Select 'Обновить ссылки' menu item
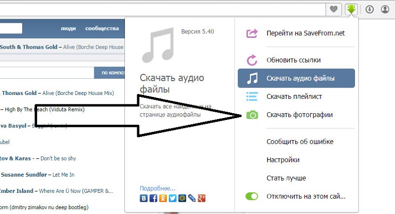Screen dimensions: 395x214 click(x=293, y=60)
